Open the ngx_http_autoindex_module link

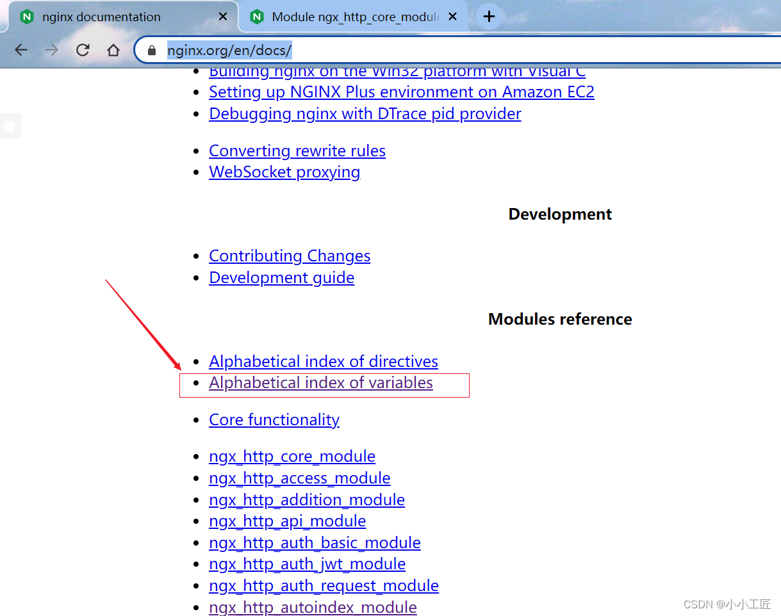(313, 608)
